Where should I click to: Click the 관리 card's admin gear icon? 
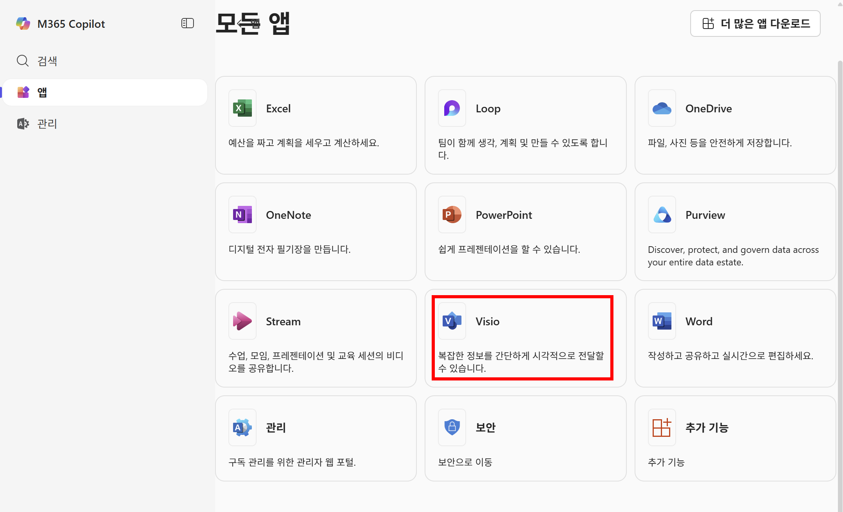242,427
